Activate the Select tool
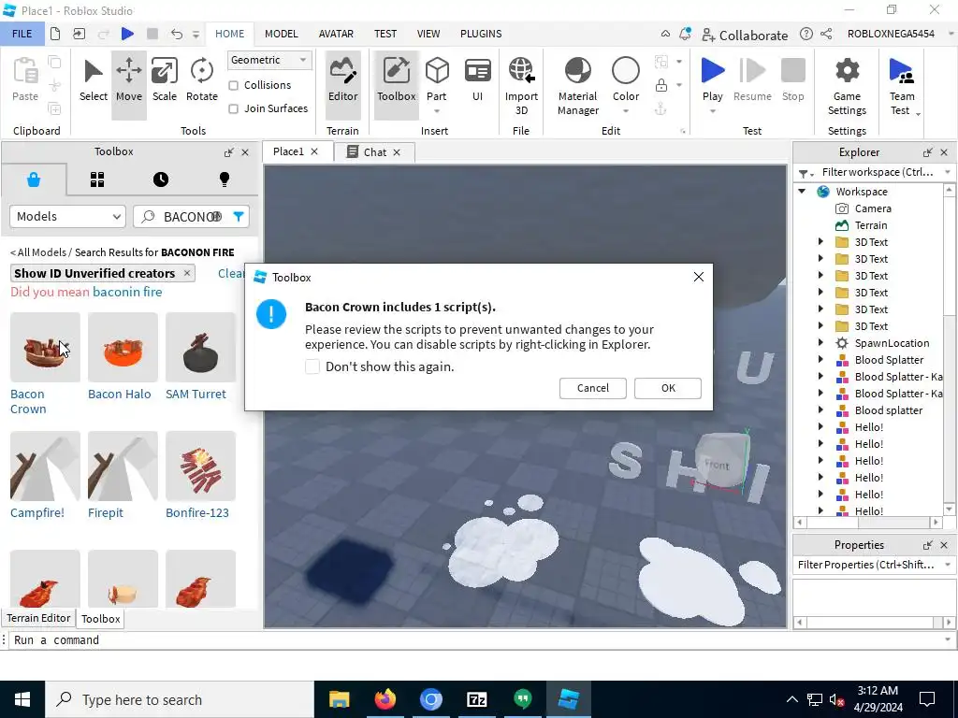Image resolution: width=958 pixels, height=718 pixels. 93,81
